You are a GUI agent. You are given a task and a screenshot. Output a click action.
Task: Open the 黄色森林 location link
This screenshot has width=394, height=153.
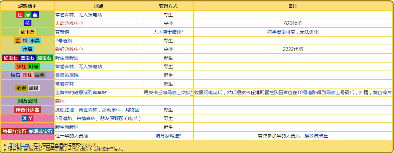(88, 110)
